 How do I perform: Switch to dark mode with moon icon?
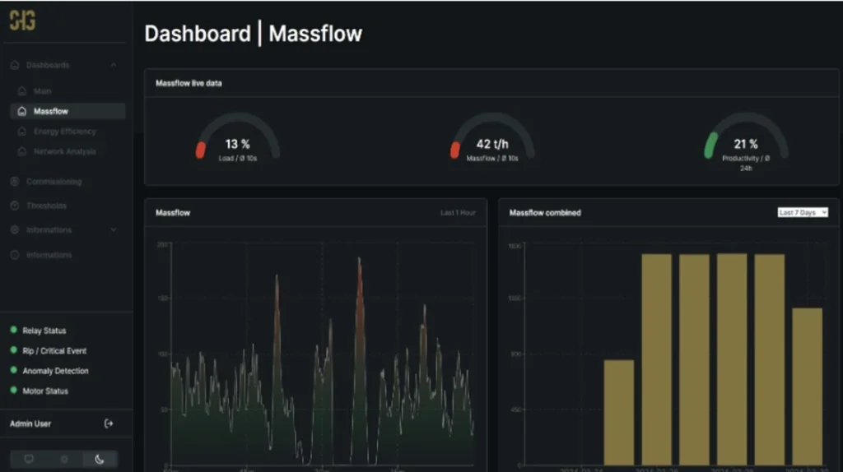coord(100,459)
